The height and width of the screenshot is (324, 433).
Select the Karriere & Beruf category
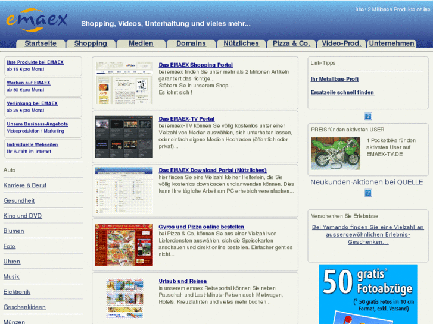coord(25,185)
